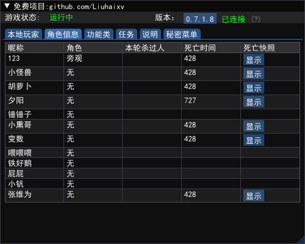Open the 说明 tab
305x244 pixels.
click(150, 34)
